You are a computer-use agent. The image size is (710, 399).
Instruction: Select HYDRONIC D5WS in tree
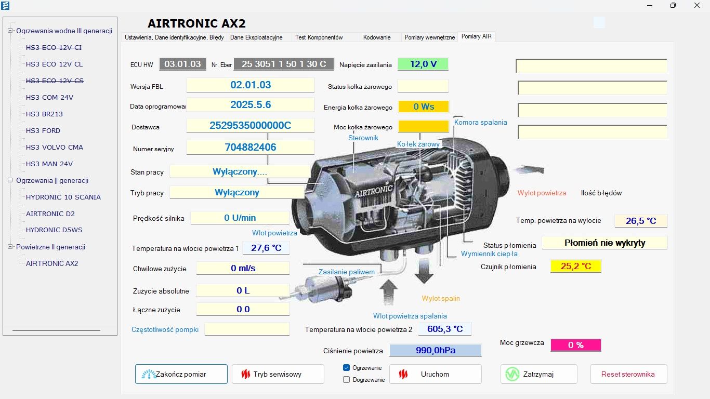coord(54,230)
